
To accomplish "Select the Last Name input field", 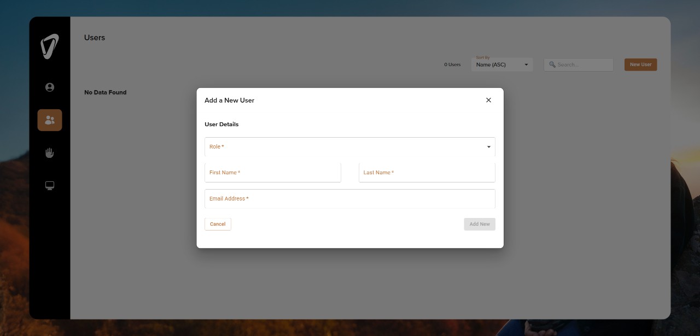I will tap(427, 173).
